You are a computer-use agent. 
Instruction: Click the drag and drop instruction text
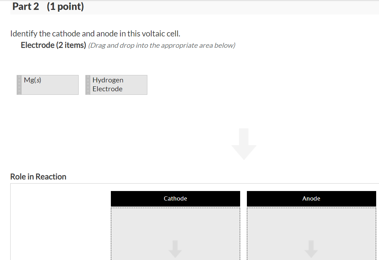click(162, 45)
